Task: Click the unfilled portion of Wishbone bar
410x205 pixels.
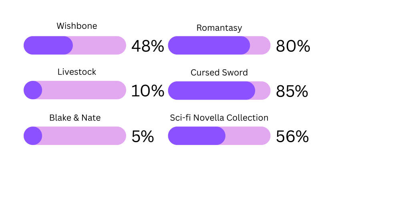Action: point(100,45)
